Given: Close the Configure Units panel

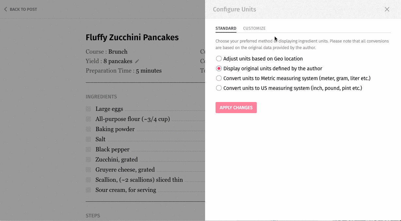Looking at the screenshot, I should [387, 9].
